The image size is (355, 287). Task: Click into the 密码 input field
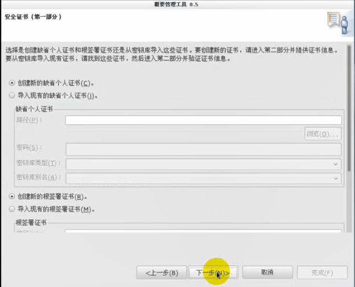tap(203, 149)
